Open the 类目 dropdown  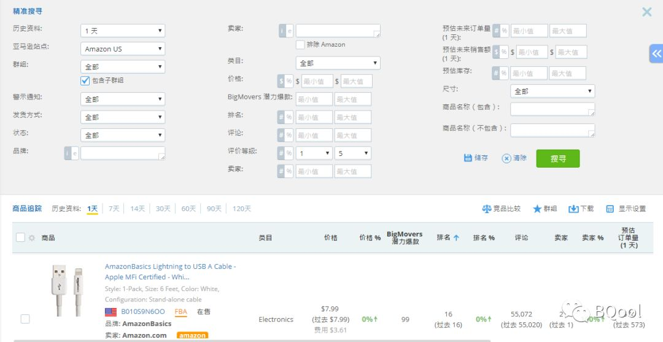(x=338, y=63)
